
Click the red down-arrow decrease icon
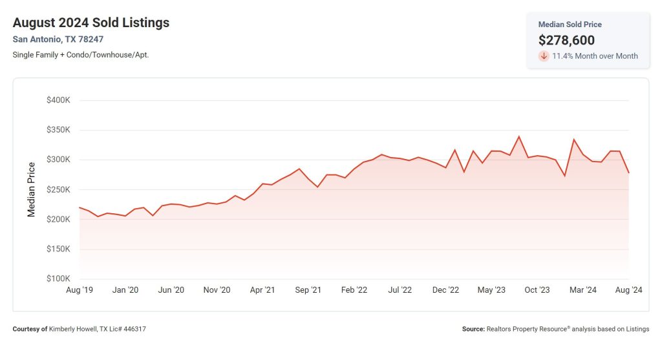pos(544,56)
